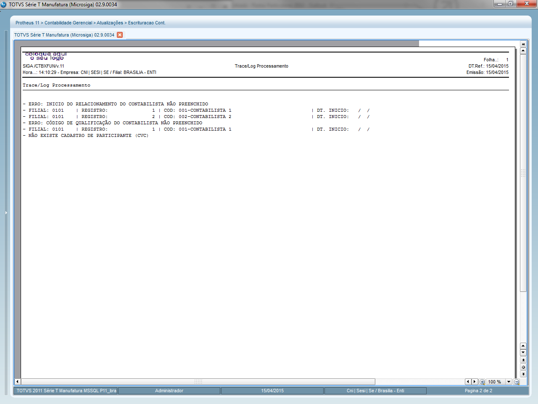This screenshot has width=538, height=404.
Task: Select the TOTVS Série T Manufatura (Microsiga) tab
Action: (x=64, y=35)
